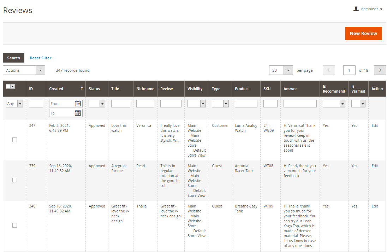
Task: Sort by the Nickname column header
Action: tap(145, 89)
